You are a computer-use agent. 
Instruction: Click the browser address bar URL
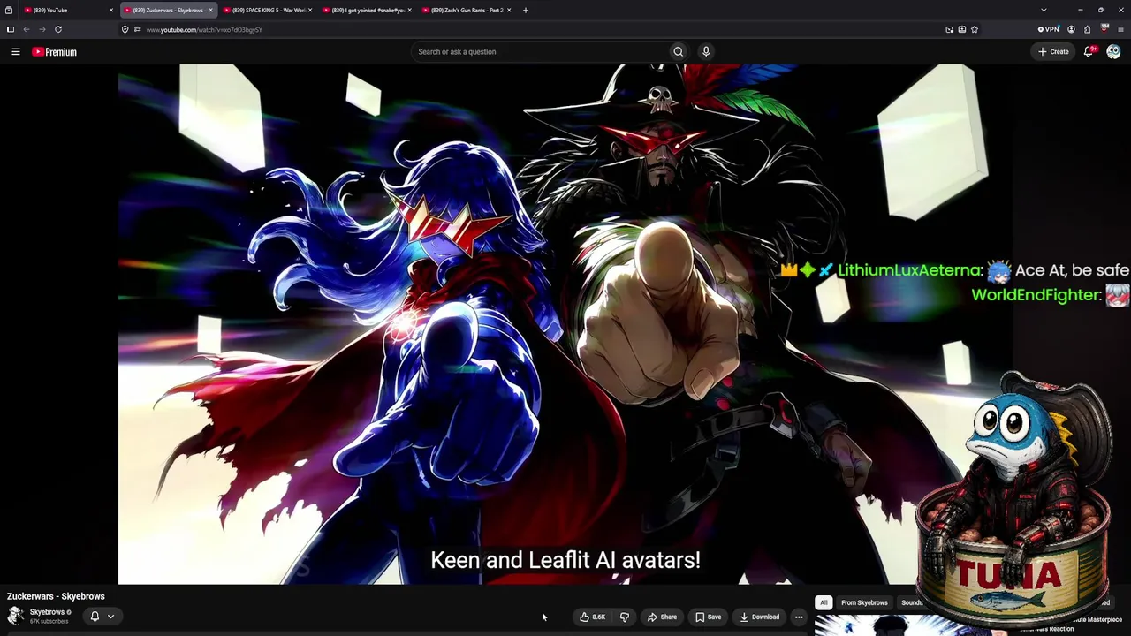coord(204,29)
